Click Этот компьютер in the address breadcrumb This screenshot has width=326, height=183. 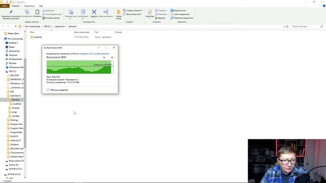32,26
